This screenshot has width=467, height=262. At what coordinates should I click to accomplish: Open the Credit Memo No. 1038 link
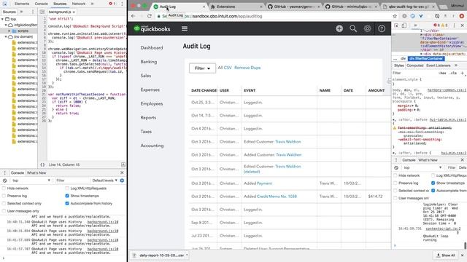pyautogui.click(x=277, y=196)
